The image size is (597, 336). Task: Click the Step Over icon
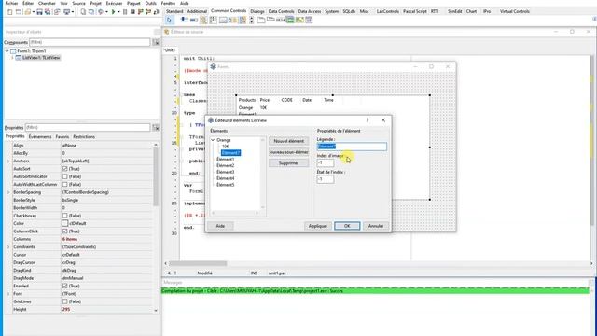pos(148,12)
